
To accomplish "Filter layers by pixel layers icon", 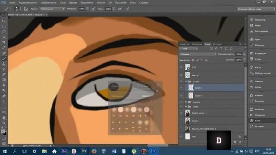I will [212, 49].
